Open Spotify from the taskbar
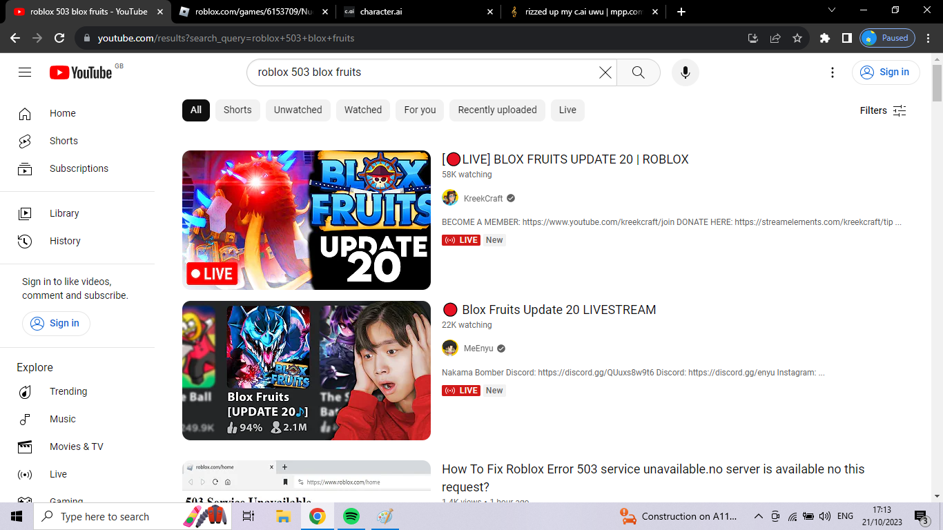Screen dimensions: 943x530 pos(351,516)
